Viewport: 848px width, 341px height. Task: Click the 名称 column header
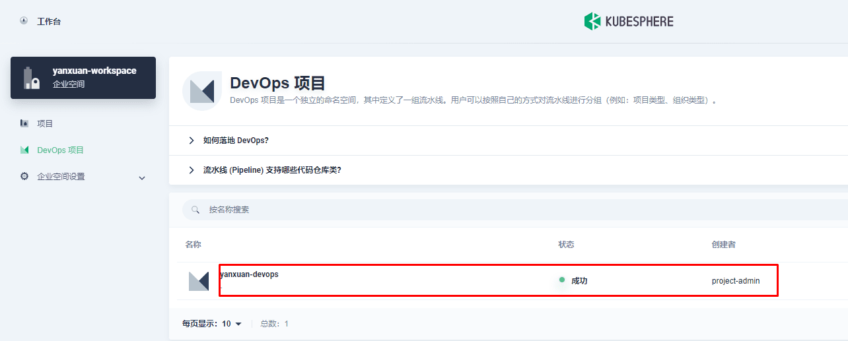pyautogui.click(x=193, y=245)
